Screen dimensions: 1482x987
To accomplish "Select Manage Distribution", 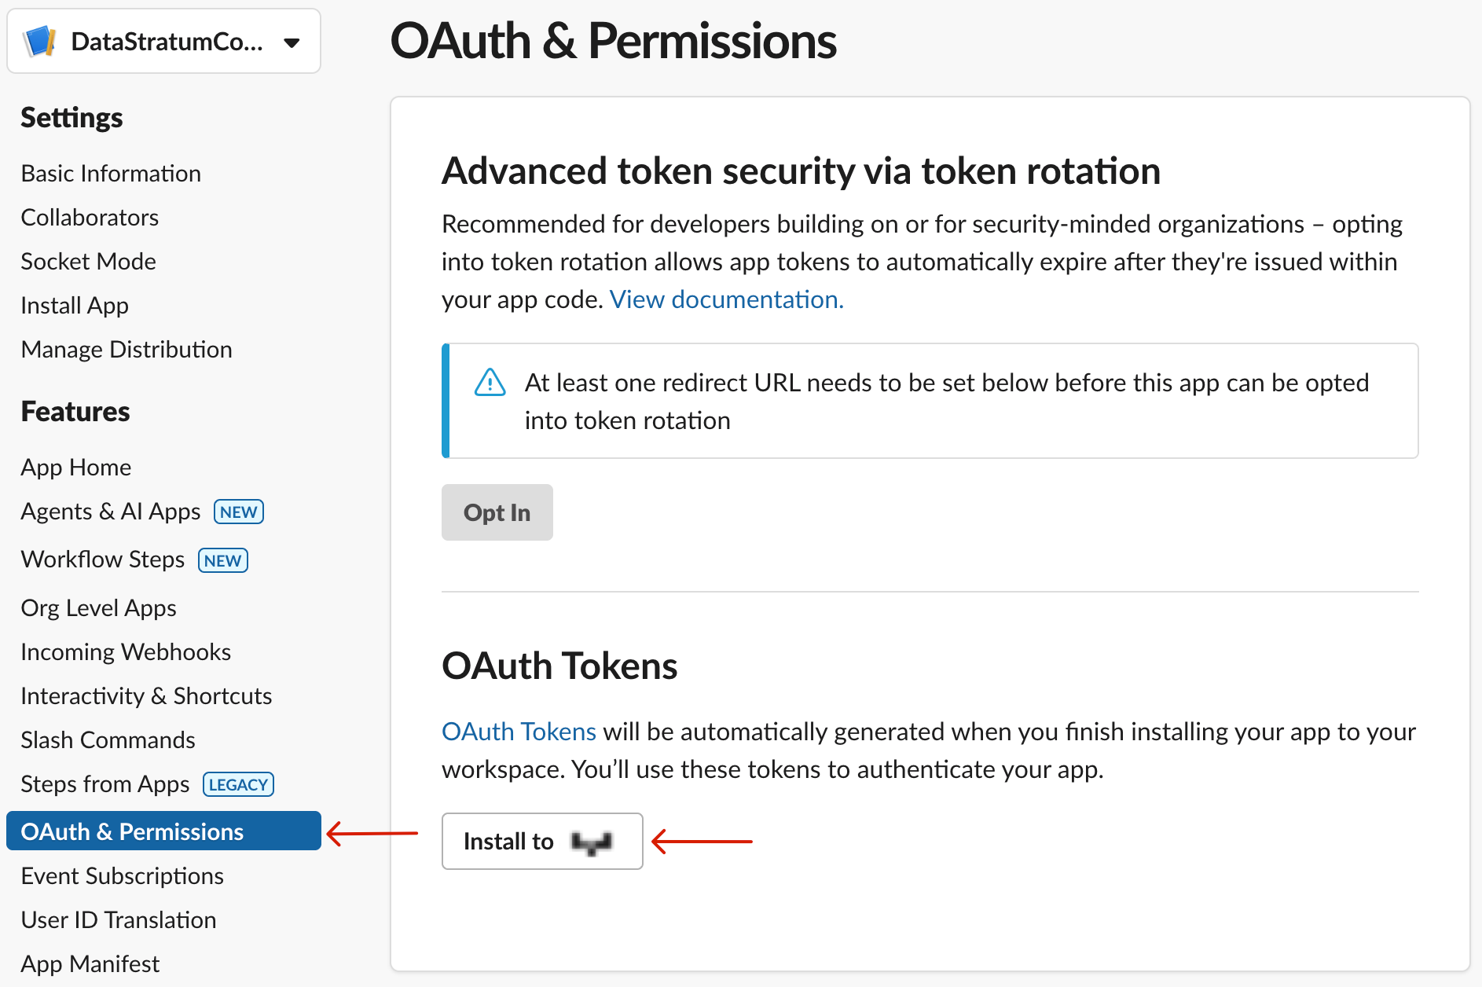I will click(126, 349).
